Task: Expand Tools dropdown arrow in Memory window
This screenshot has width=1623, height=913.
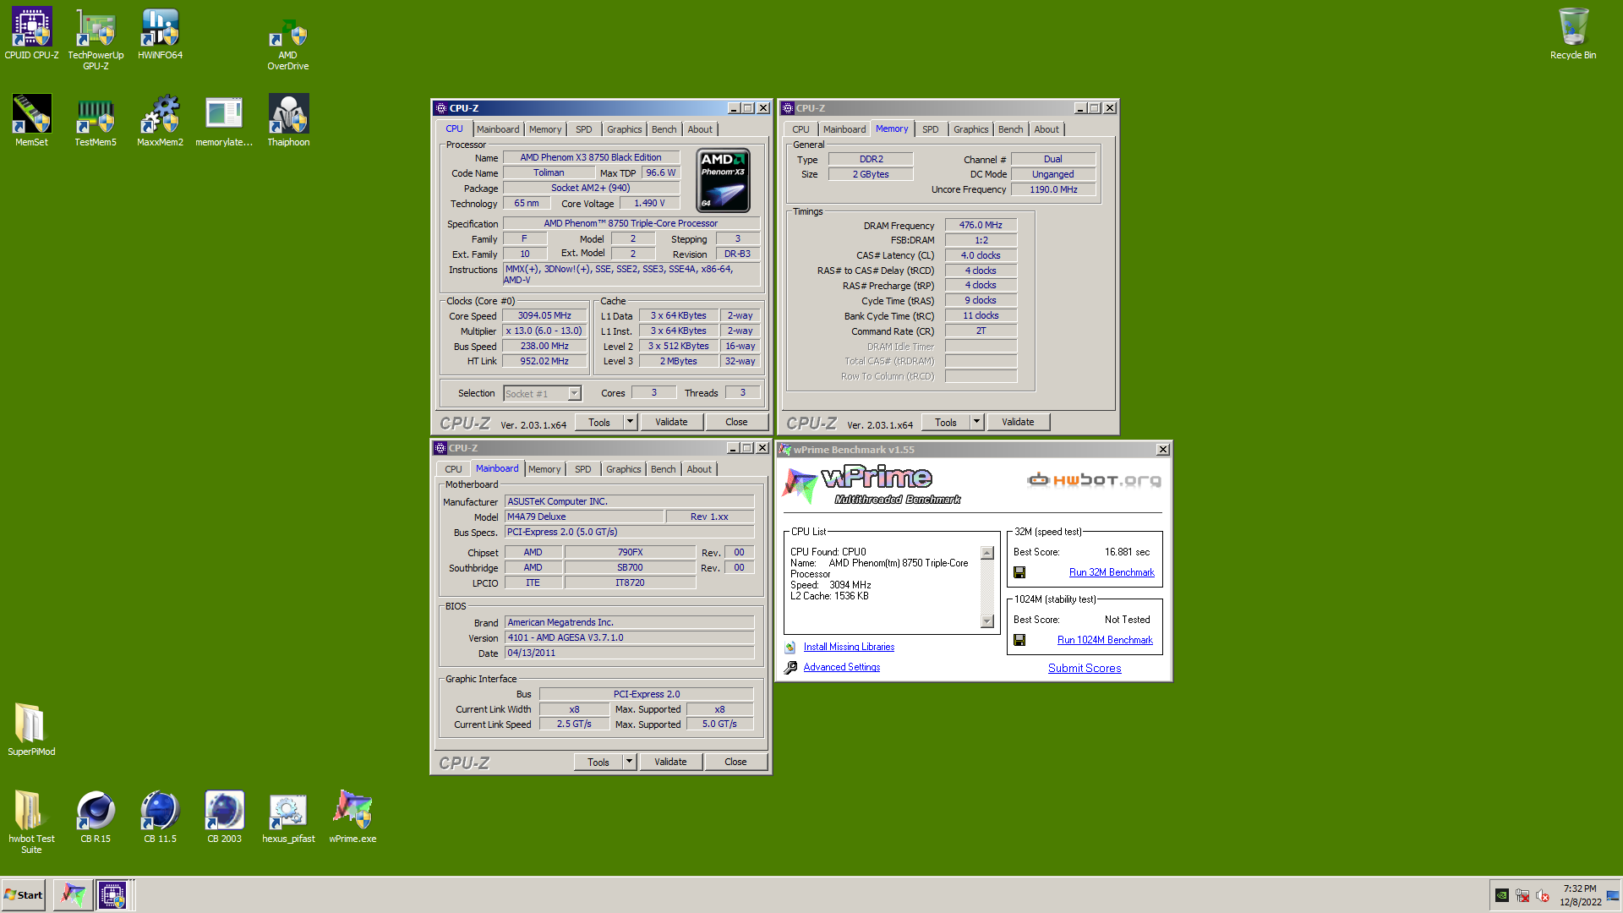Action: tap(975, 422)
